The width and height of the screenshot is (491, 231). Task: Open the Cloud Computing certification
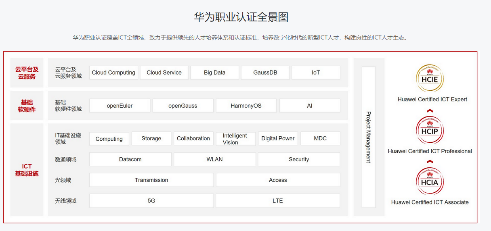tap(113, 73)
